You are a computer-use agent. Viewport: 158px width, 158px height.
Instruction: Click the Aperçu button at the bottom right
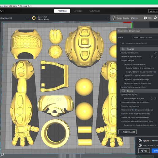tap(144, 151)
